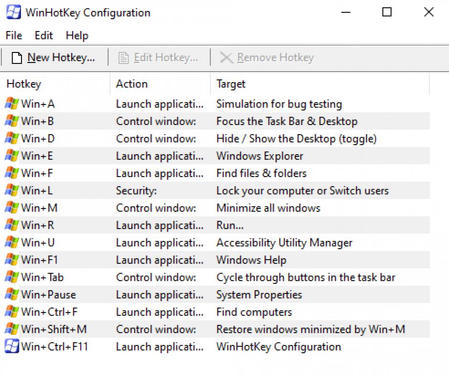Select the Win+Pause hotkey text

48,294
